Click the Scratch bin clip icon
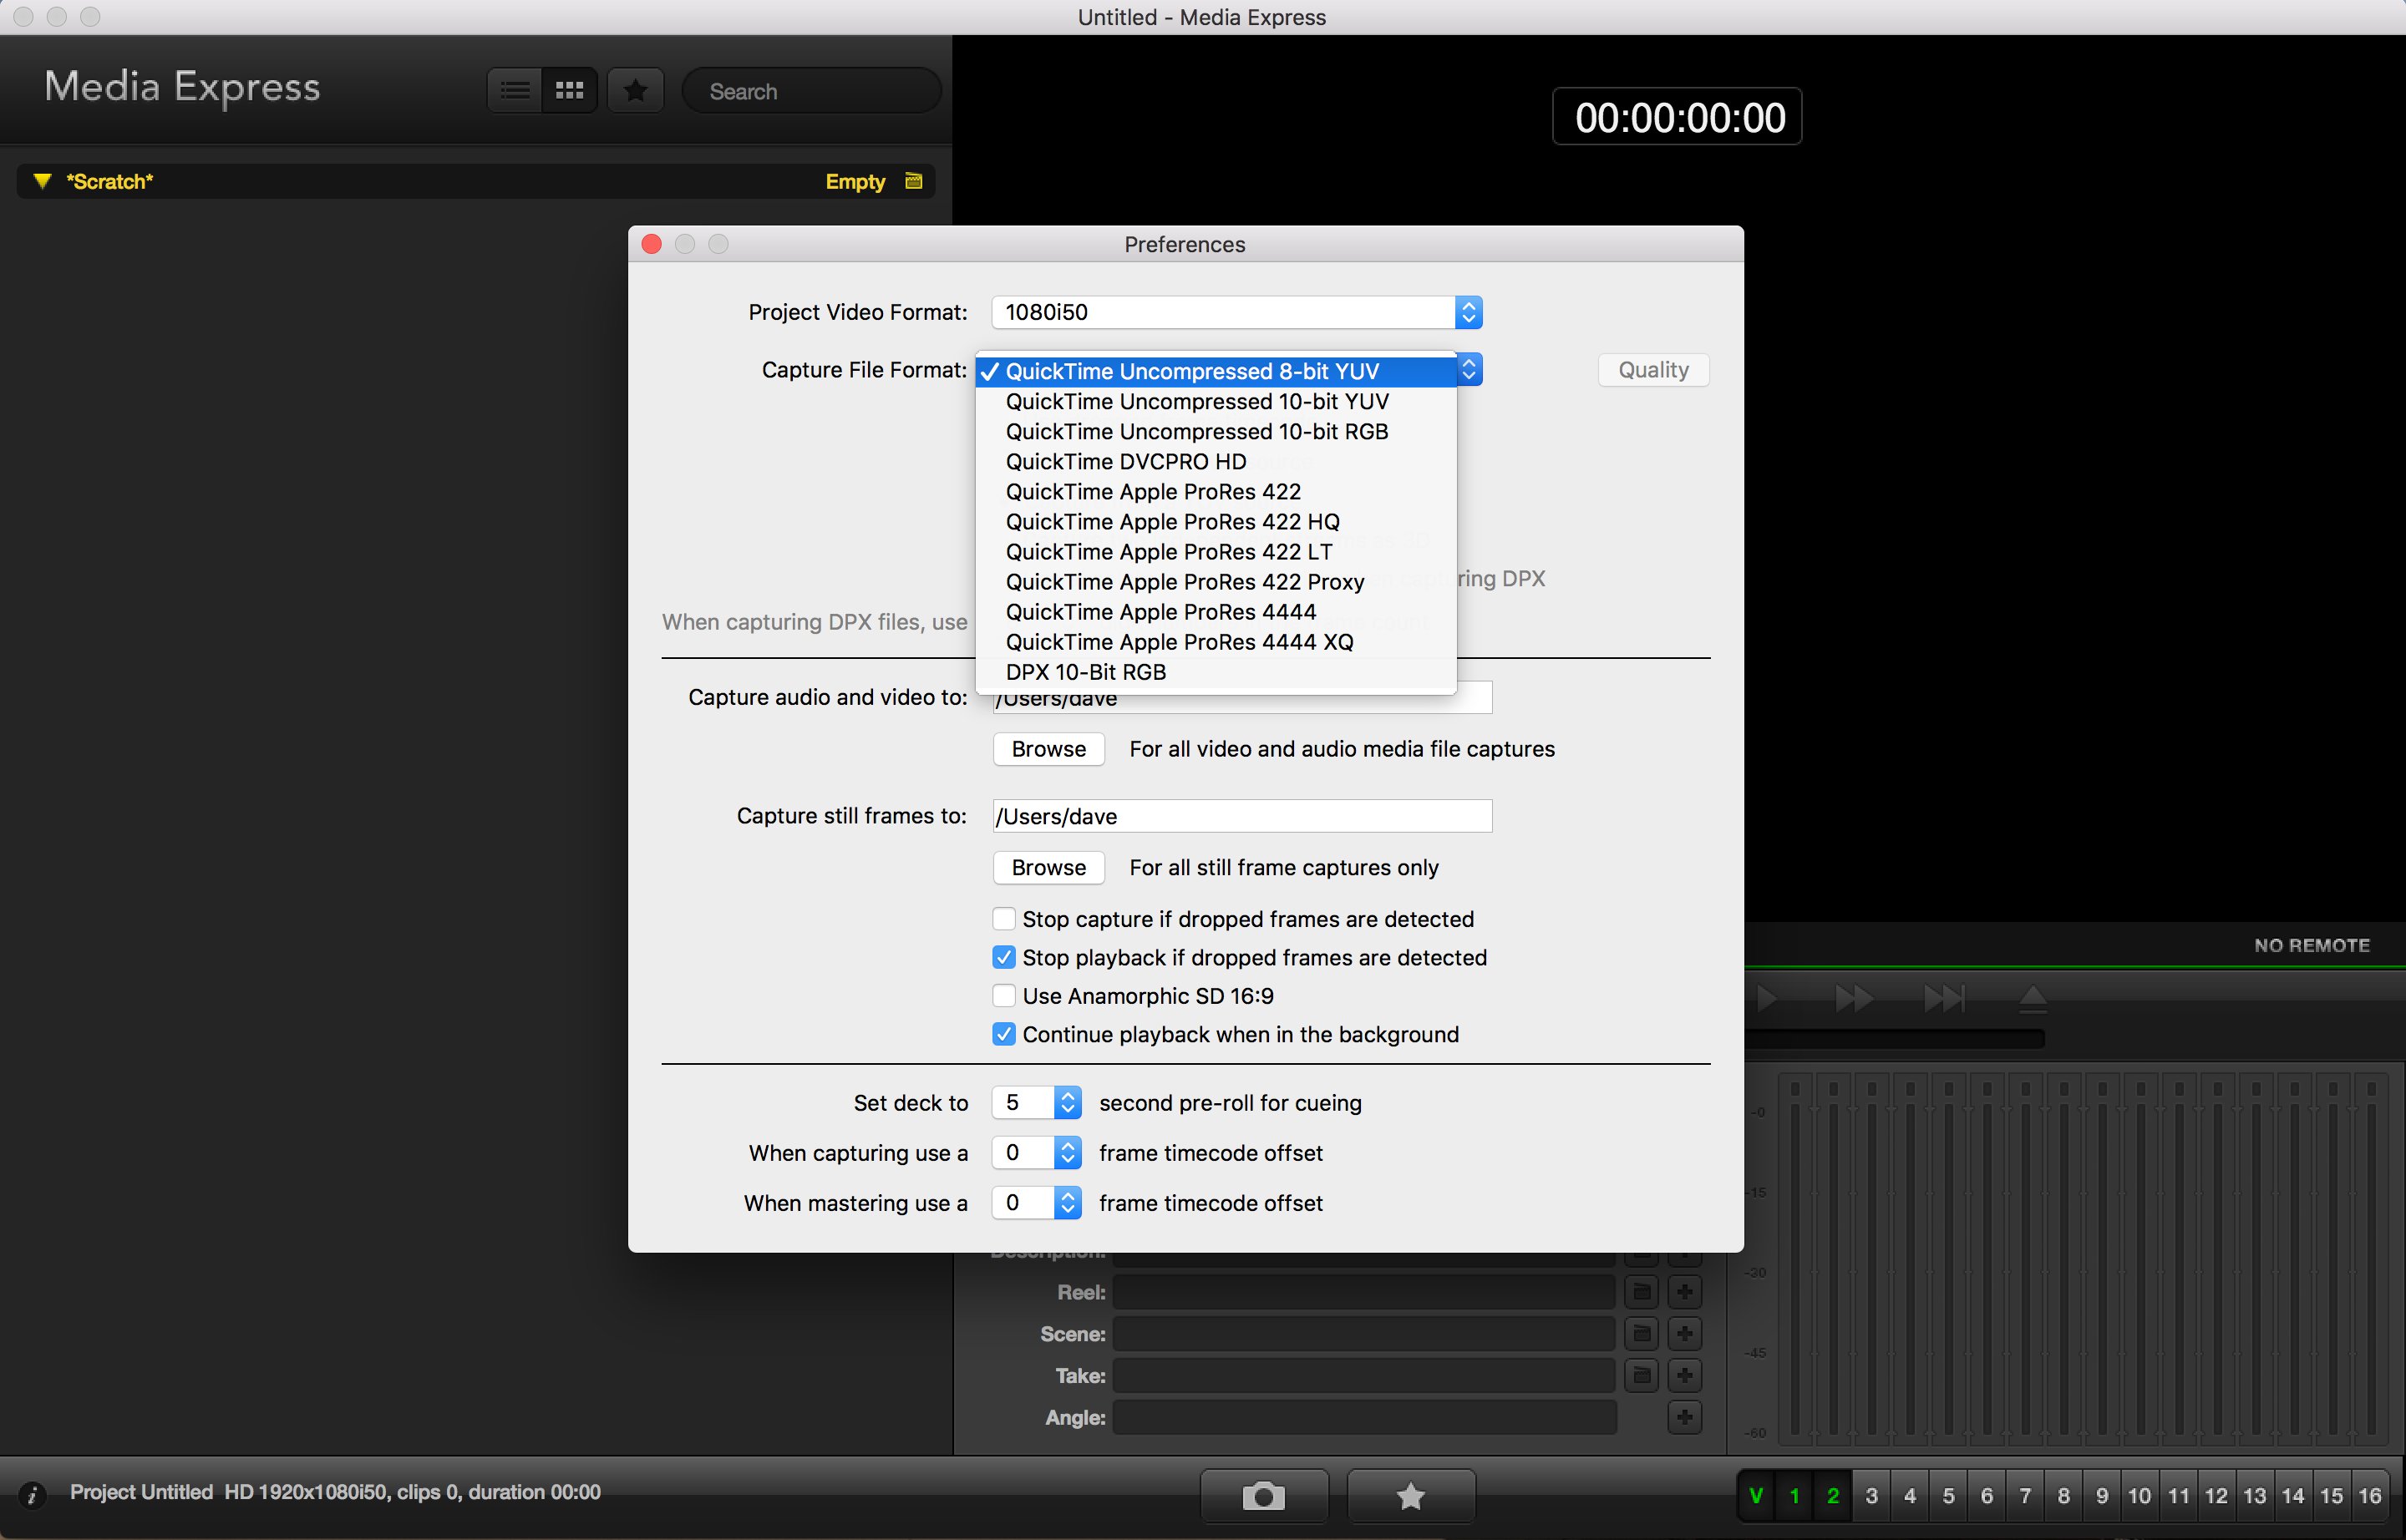Screen dimensions: 2406x1540 click(913, 181)
